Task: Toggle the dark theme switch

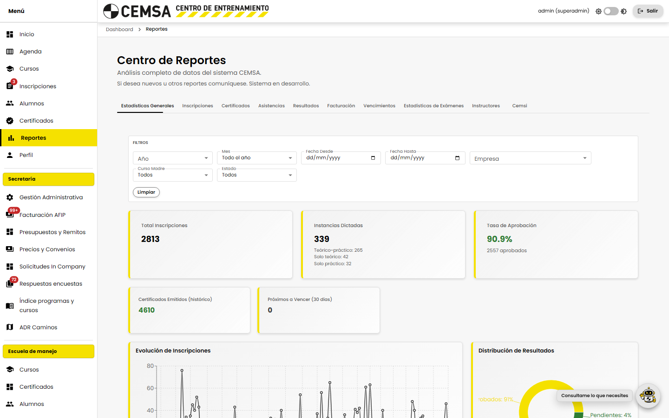Action: (x=611, y=11)
